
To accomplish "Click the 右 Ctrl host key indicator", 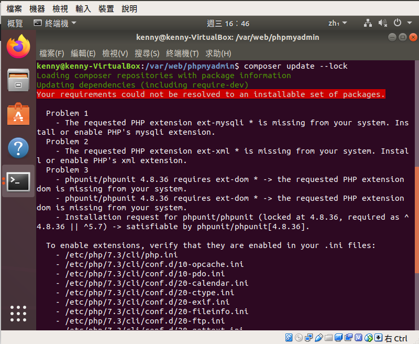I will (396, 338).
